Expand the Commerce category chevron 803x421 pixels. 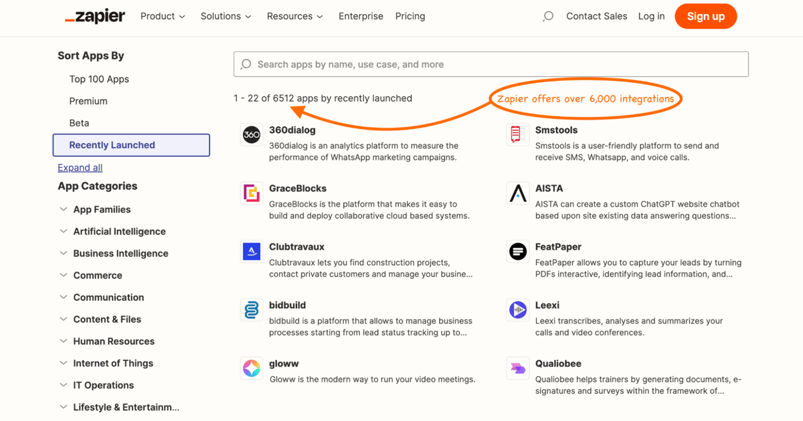tap(64, 275)
